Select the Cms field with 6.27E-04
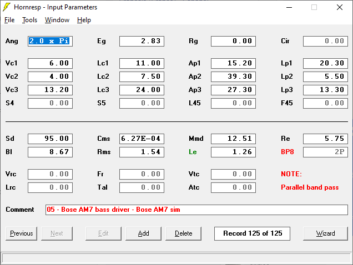Image resolution: width=353 pixels, height=265 pixels. pyautogui.click(x=142, y=139)
